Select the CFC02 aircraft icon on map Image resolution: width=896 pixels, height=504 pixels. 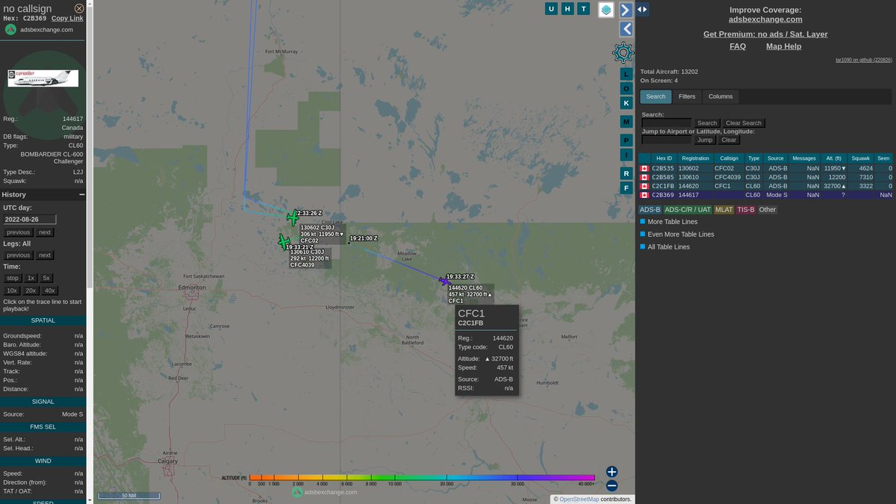tap(293, 218)
